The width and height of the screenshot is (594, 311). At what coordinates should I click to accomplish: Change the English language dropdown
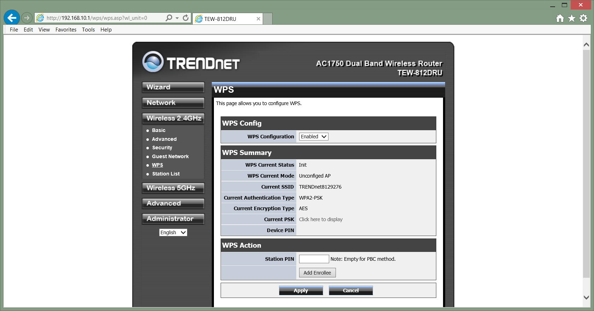[173, 232]
